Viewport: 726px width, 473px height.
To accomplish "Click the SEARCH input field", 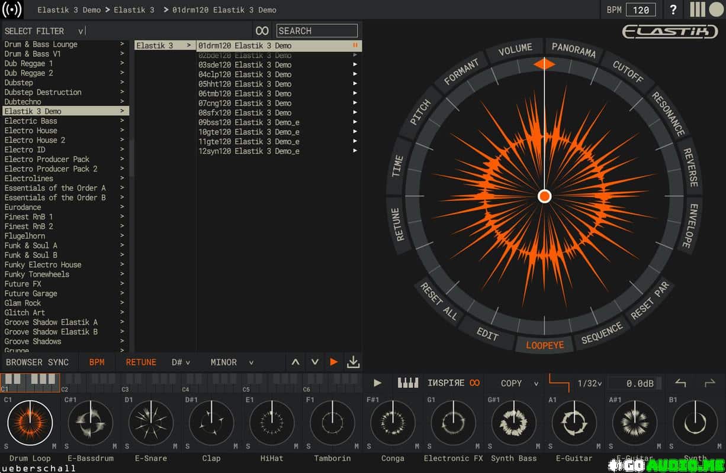I will (317, 31).
